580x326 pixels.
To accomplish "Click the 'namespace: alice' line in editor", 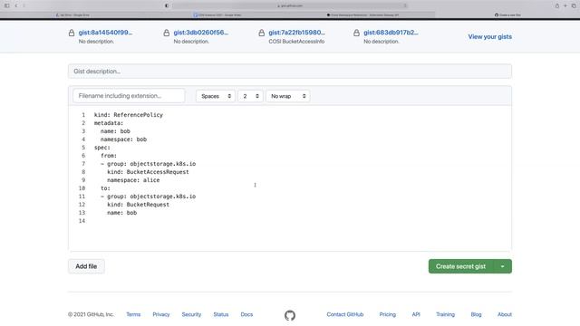I will coord(133,180).
